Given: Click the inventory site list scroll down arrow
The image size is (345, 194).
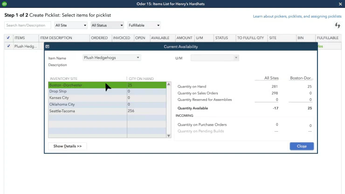Looking at the screenshot, I should pyautogui.click(x=169, y=136).
